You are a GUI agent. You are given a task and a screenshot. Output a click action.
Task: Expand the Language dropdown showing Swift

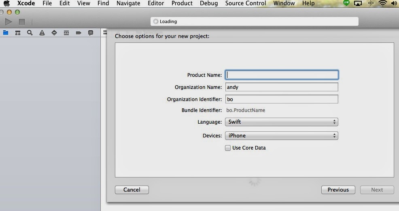coord(282,122)
